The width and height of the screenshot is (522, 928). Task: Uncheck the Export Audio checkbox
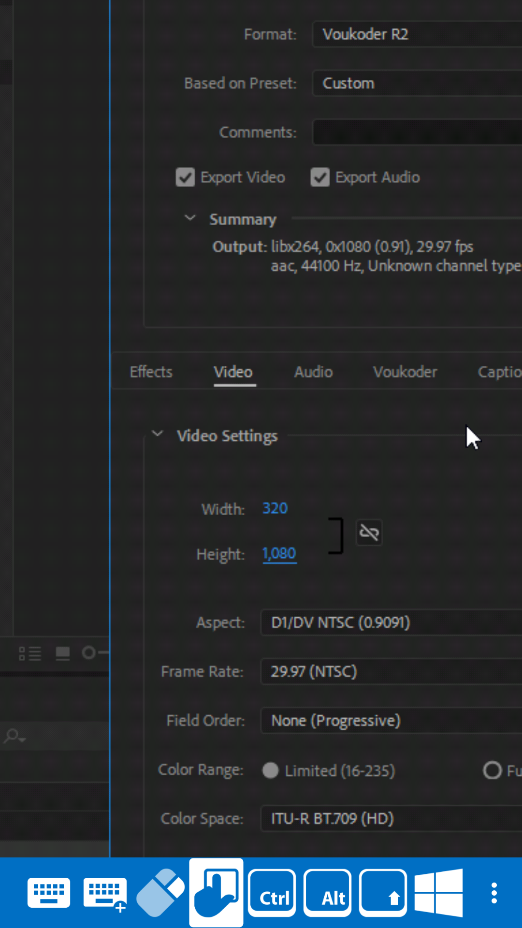tap(320, 177)
